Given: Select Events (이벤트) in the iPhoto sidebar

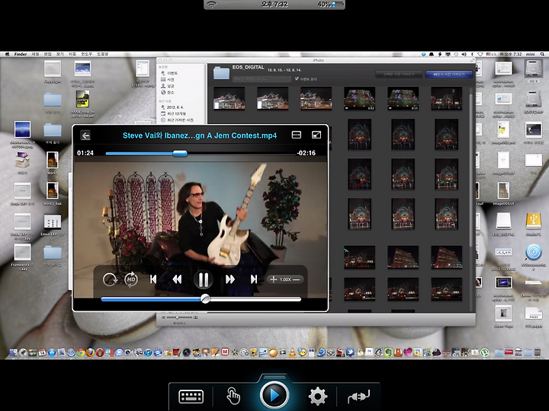Looking at the screenshot, I should [169, 73].
